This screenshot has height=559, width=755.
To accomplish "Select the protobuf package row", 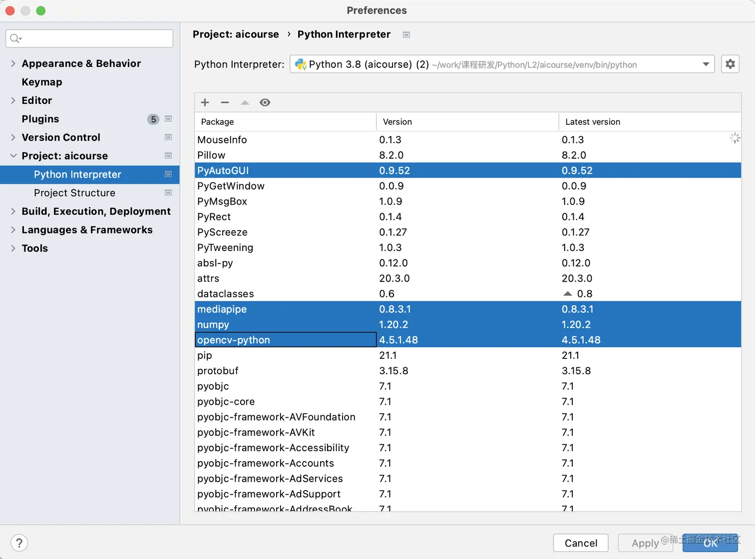I will (x=467, y=371).
